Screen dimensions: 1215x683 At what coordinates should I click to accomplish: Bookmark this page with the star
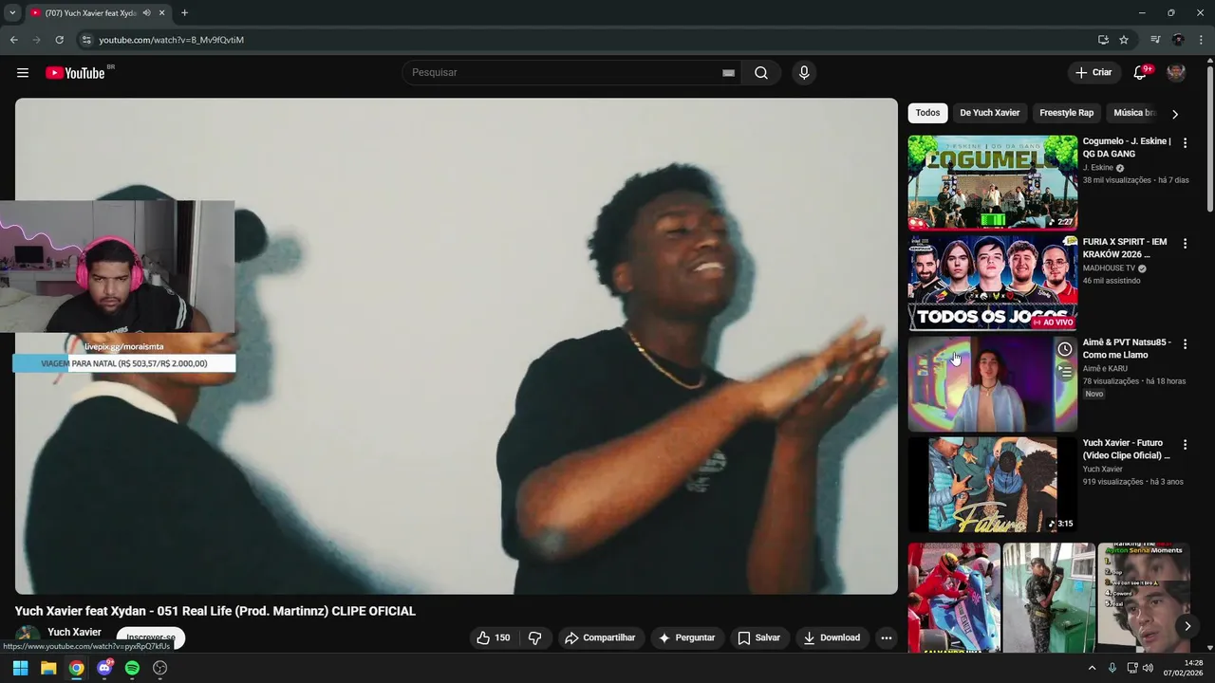pyautogui.click(x=1124, y=40)
